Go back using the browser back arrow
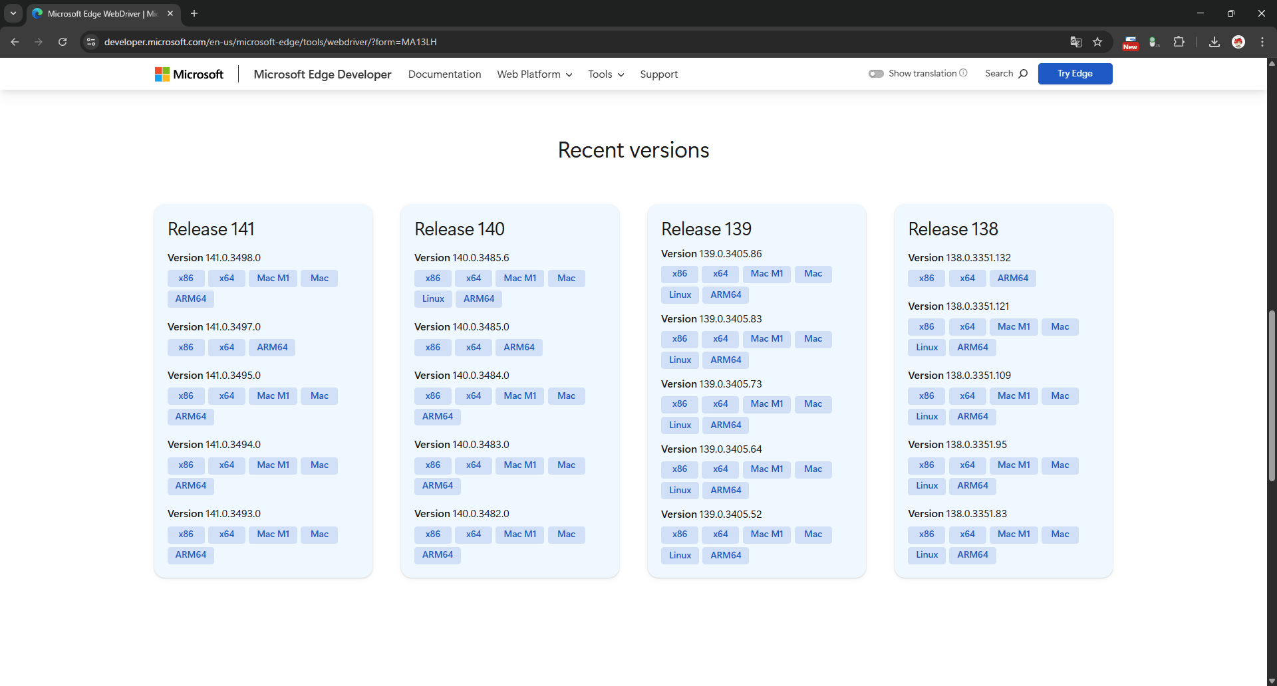This screenshot has width=1277, height=686. (x=15, y=42)
